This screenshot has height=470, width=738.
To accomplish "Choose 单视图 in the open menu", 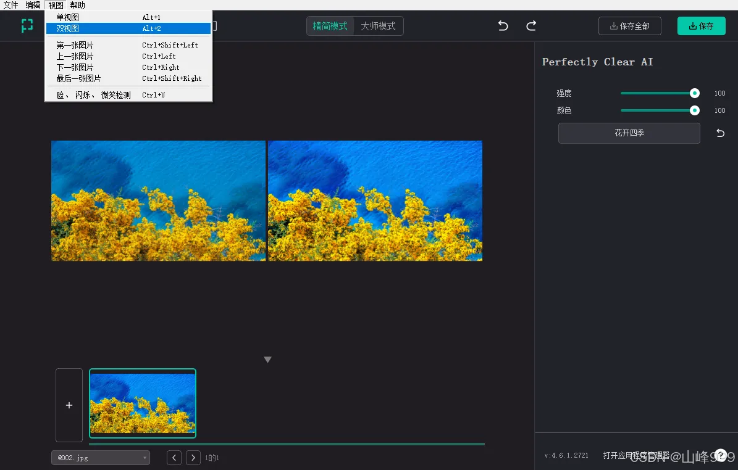I will (x=67, y=17).
